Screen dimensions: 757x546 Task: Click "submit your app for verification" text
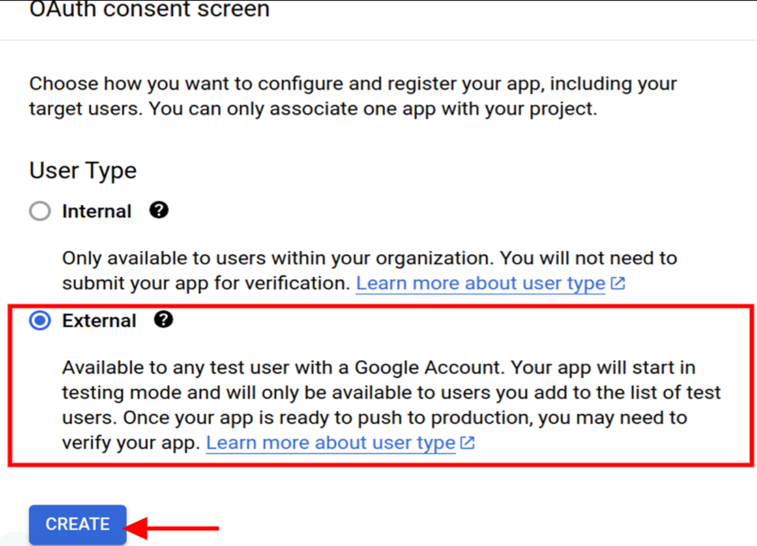(206, 283)
